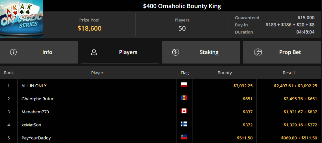
Task: Switch to the Staking tab
Action: [x=201, y=52]
